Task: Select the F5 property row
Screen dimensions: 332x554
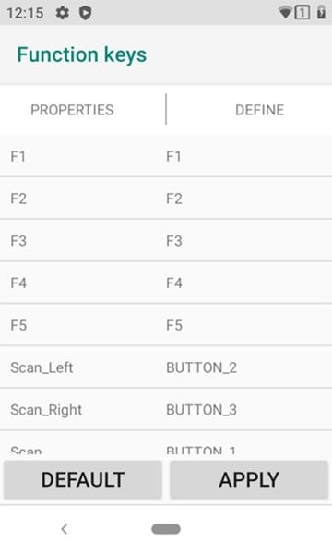Action: [166, 325]
